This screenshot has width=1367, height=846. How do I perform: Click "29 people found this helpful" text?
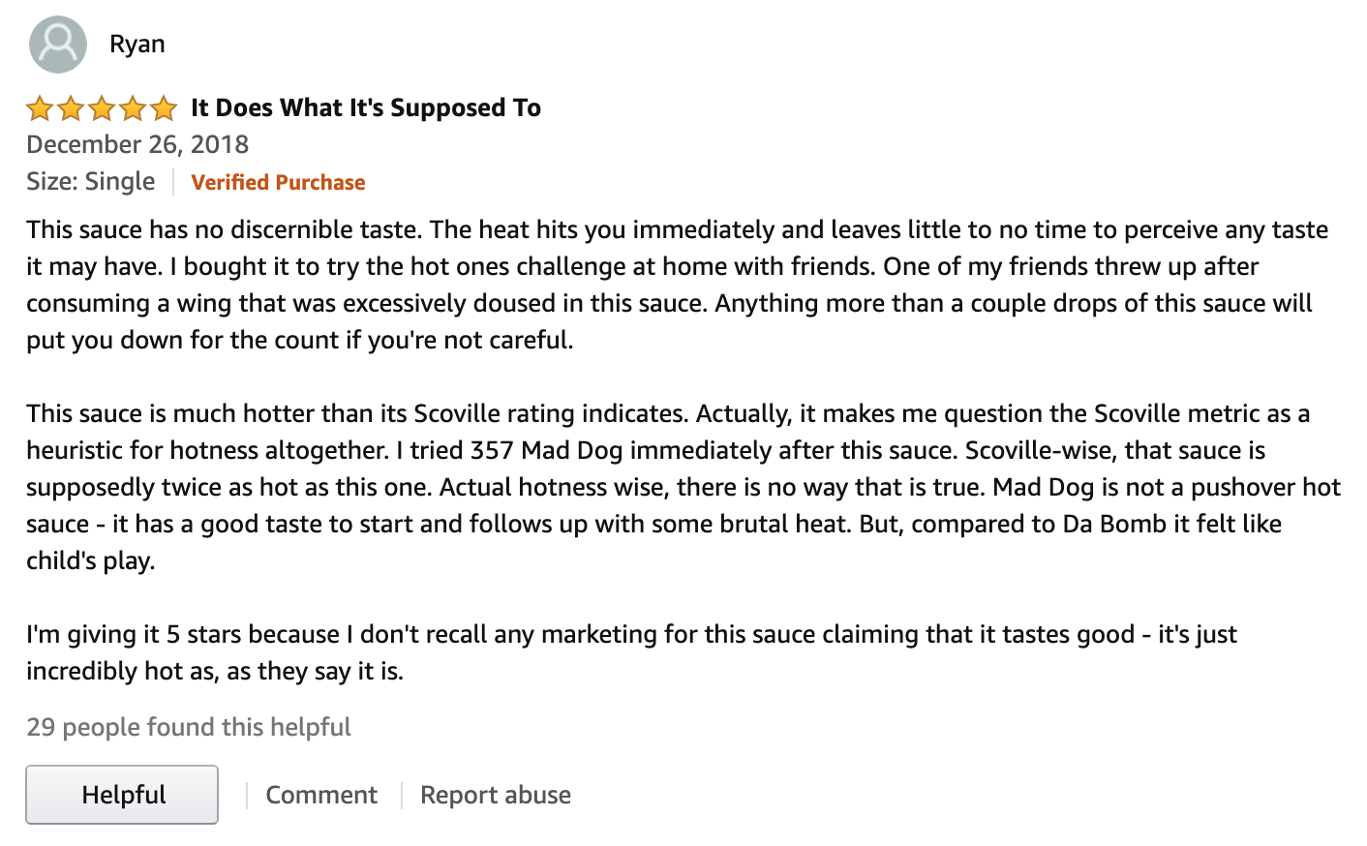(x=189, y=727)
